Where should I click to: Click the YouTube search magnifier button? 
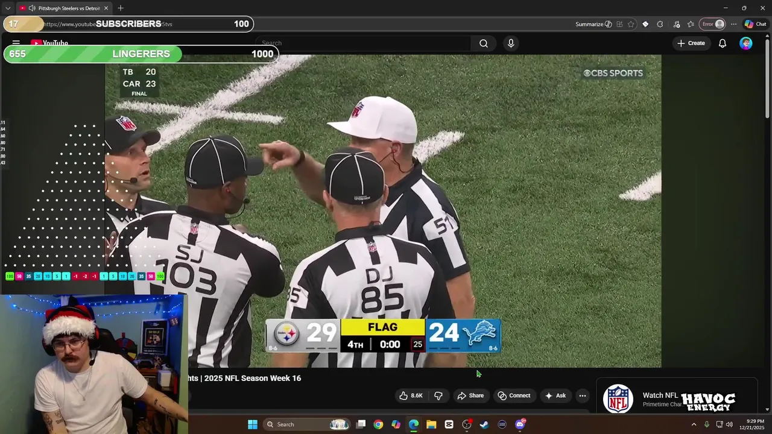(x=484, y=43)
